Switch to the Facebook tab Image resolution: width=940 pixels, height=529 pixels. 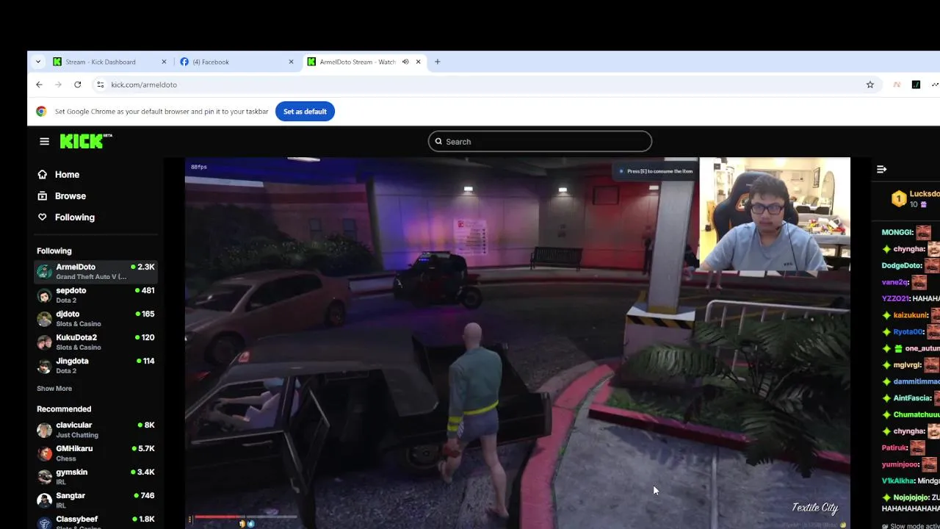237,62
